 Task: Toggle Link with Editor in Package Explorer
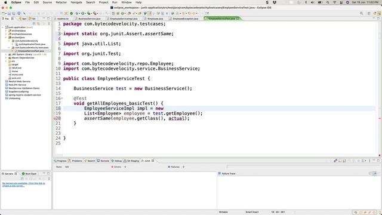38,23
